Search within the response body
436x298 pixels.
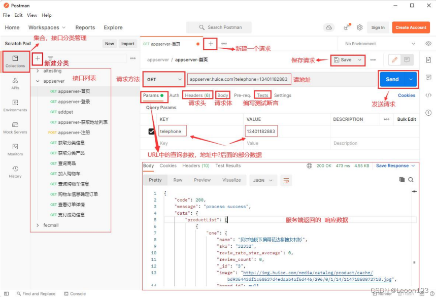coord(411,180)
